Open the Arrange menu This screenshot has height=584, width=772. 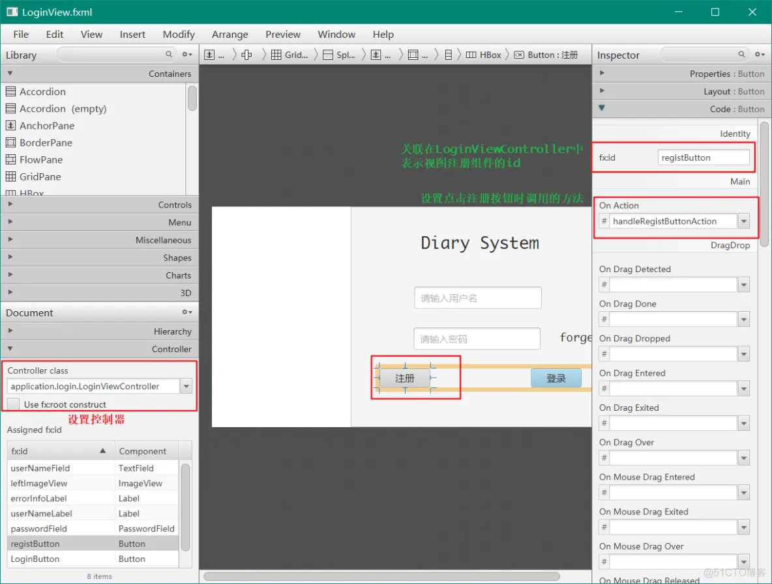point(230,35)
